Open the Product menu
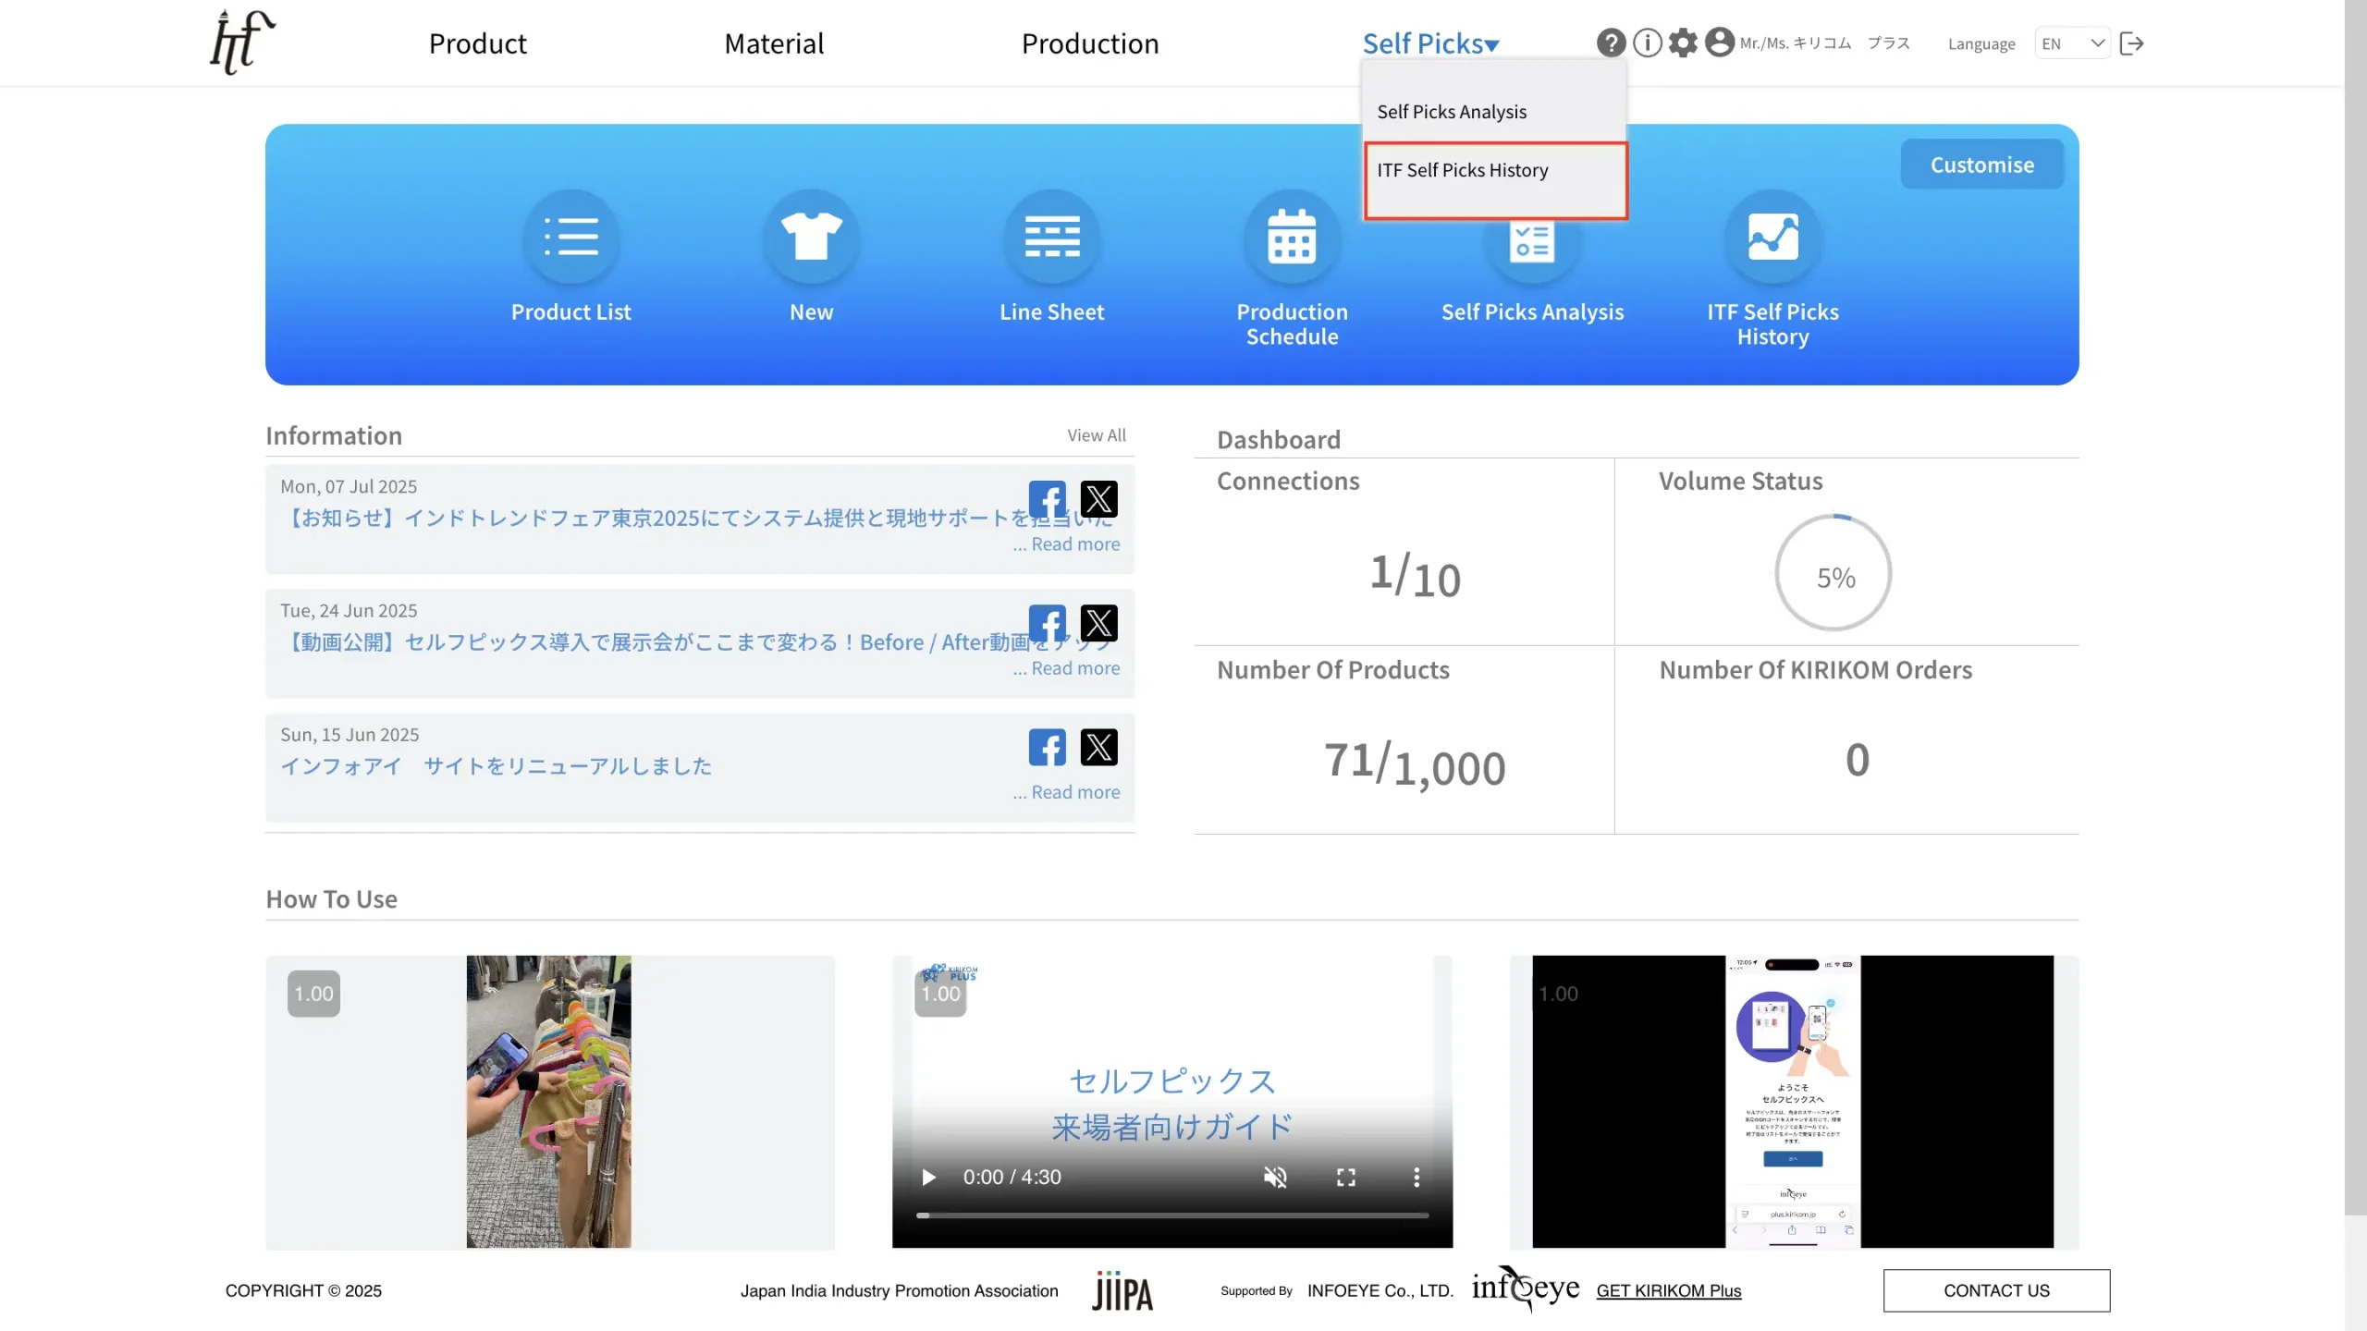 [477, 43]
